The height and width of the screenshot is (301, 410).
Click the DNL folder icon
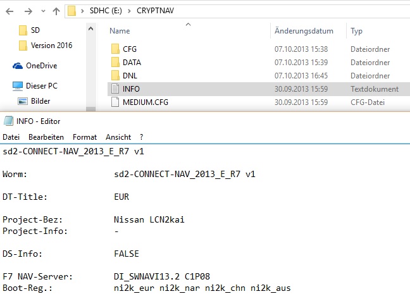(x=115, y=75)
